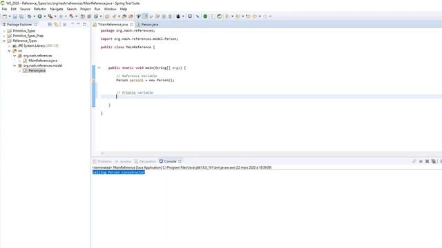Screen dimensions: 442x248
Task: Collapse main method fold marker in editor
Action: click(99, 68)
